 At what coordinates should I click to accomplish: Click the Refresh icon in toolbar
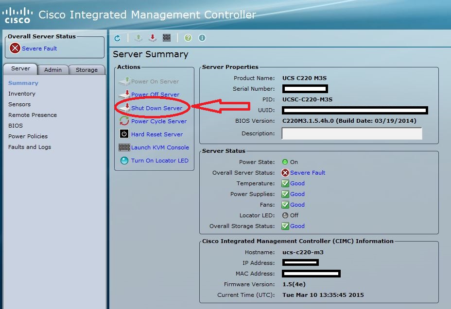tap(117, 38)
